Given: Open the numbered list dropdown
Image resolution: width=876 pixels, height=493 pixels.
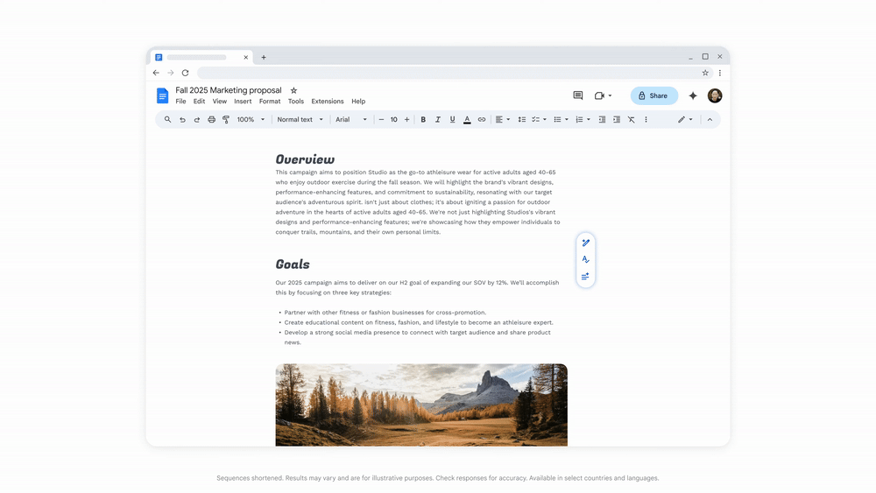Looking at the screenshot, I should [583, 119].
